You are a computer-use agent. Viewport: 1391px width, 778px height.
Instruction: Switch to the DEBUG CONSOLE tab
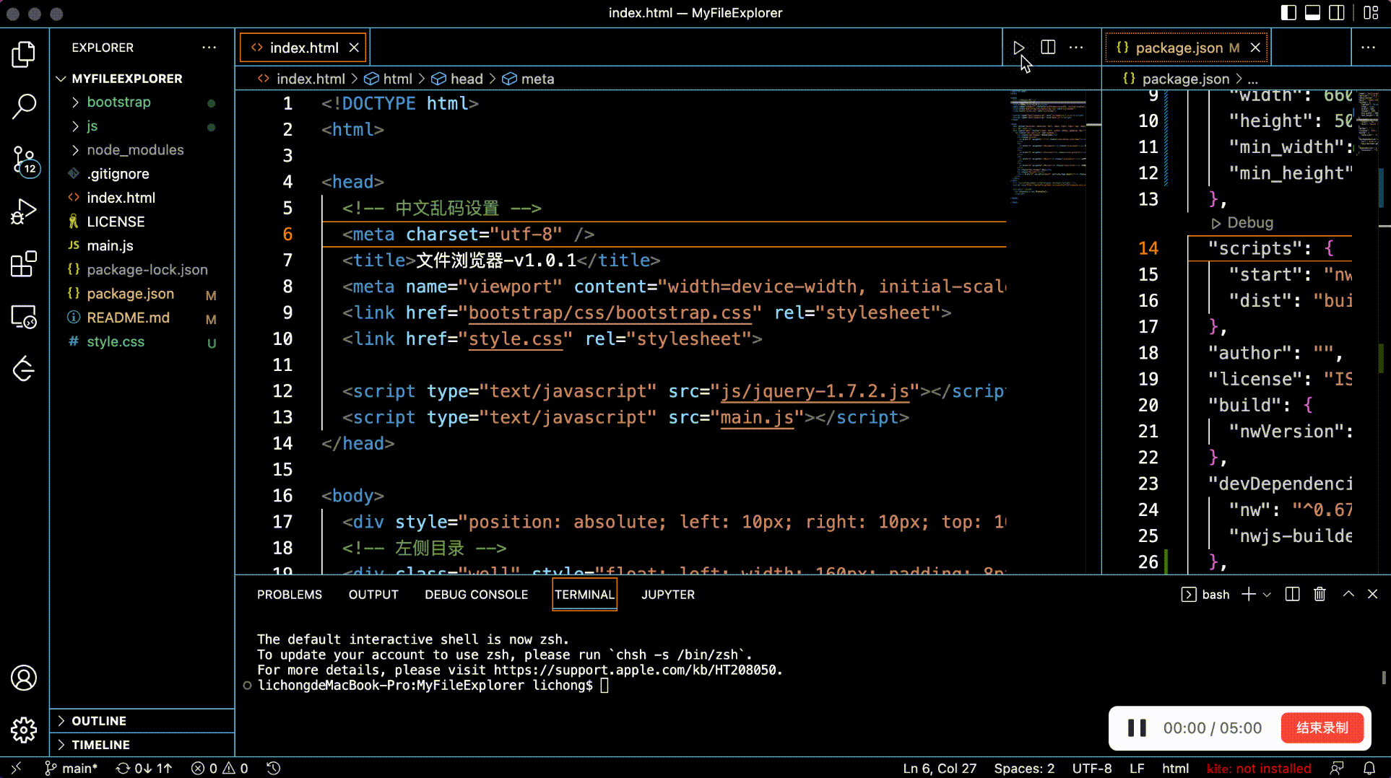coord(476,594)
